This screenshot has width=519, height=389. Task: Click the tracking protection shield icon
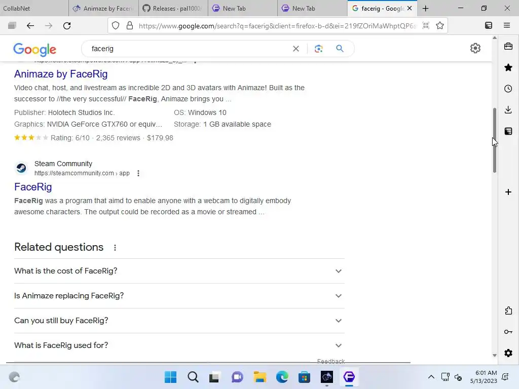click(x=115, y=25)
